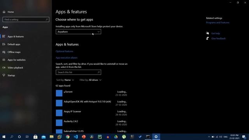Click the AdoptOpenJDK icon tile

(59, 103)
